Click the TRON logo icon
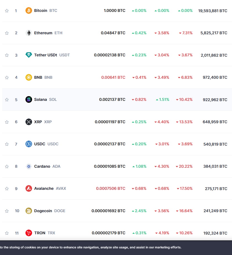The height and width of the screenshot is (255, 232). pos(28,233)
